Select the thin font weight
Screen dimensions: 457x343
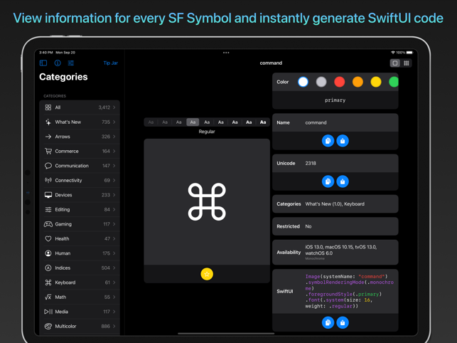click(165, 122)
